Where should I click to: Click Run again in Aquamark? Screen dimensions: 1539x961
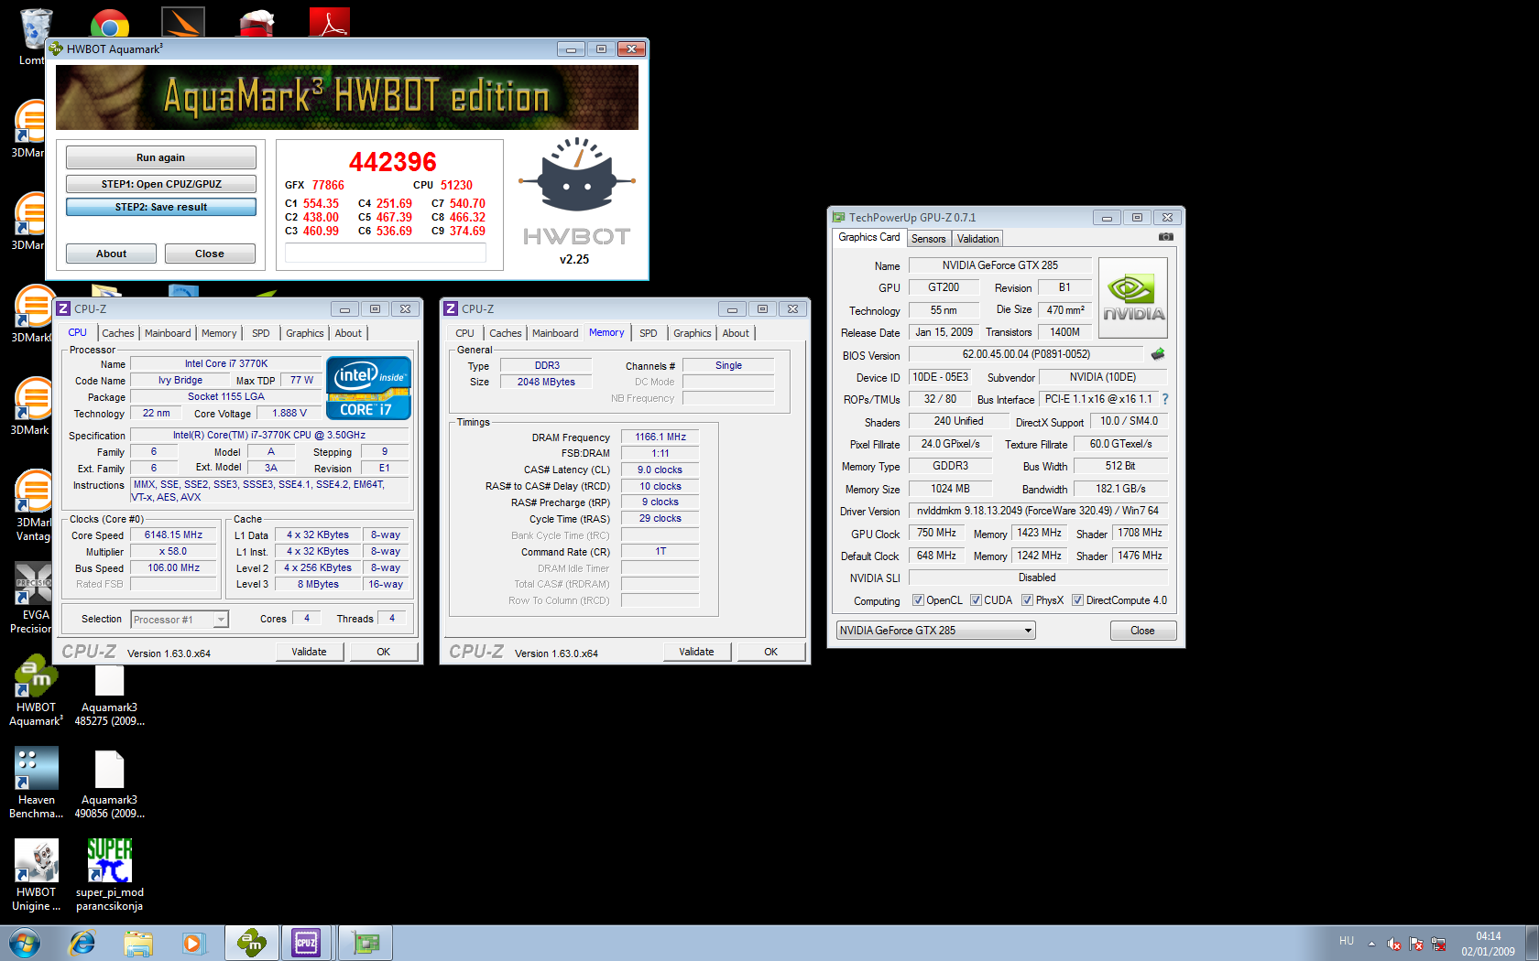pos(160,157)
